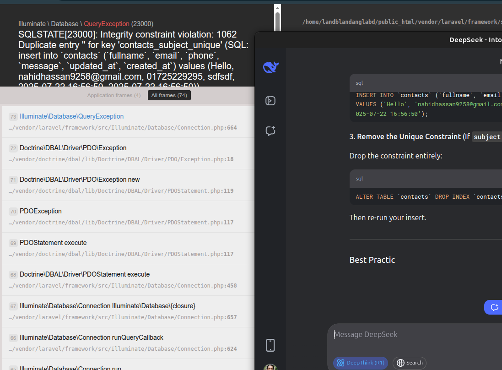Screen dimensions: 502x370
Task: Select frame 70 PDOException
Action: click(x=41, y=211)
